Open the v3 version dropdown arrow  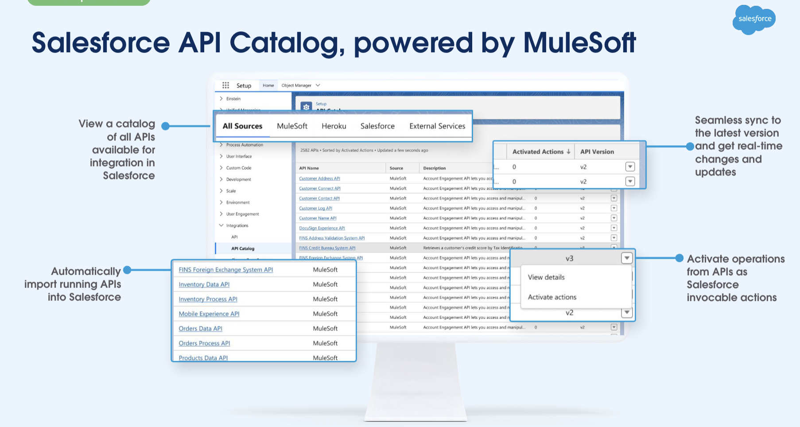pyautogui.click(x=626, y=258)
